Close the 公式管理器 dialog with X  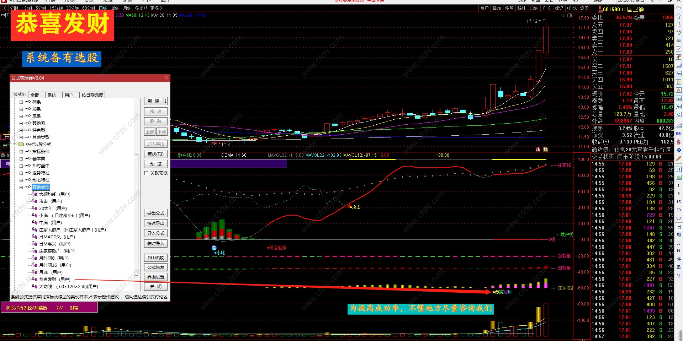[166, 78]
